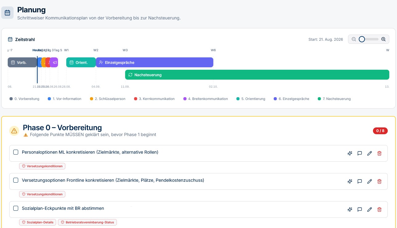Click AI sparkle icon for Sozialplan-Eckpunkte row
Viewport: 397px width, 228px height.
[x=350, y=209]
